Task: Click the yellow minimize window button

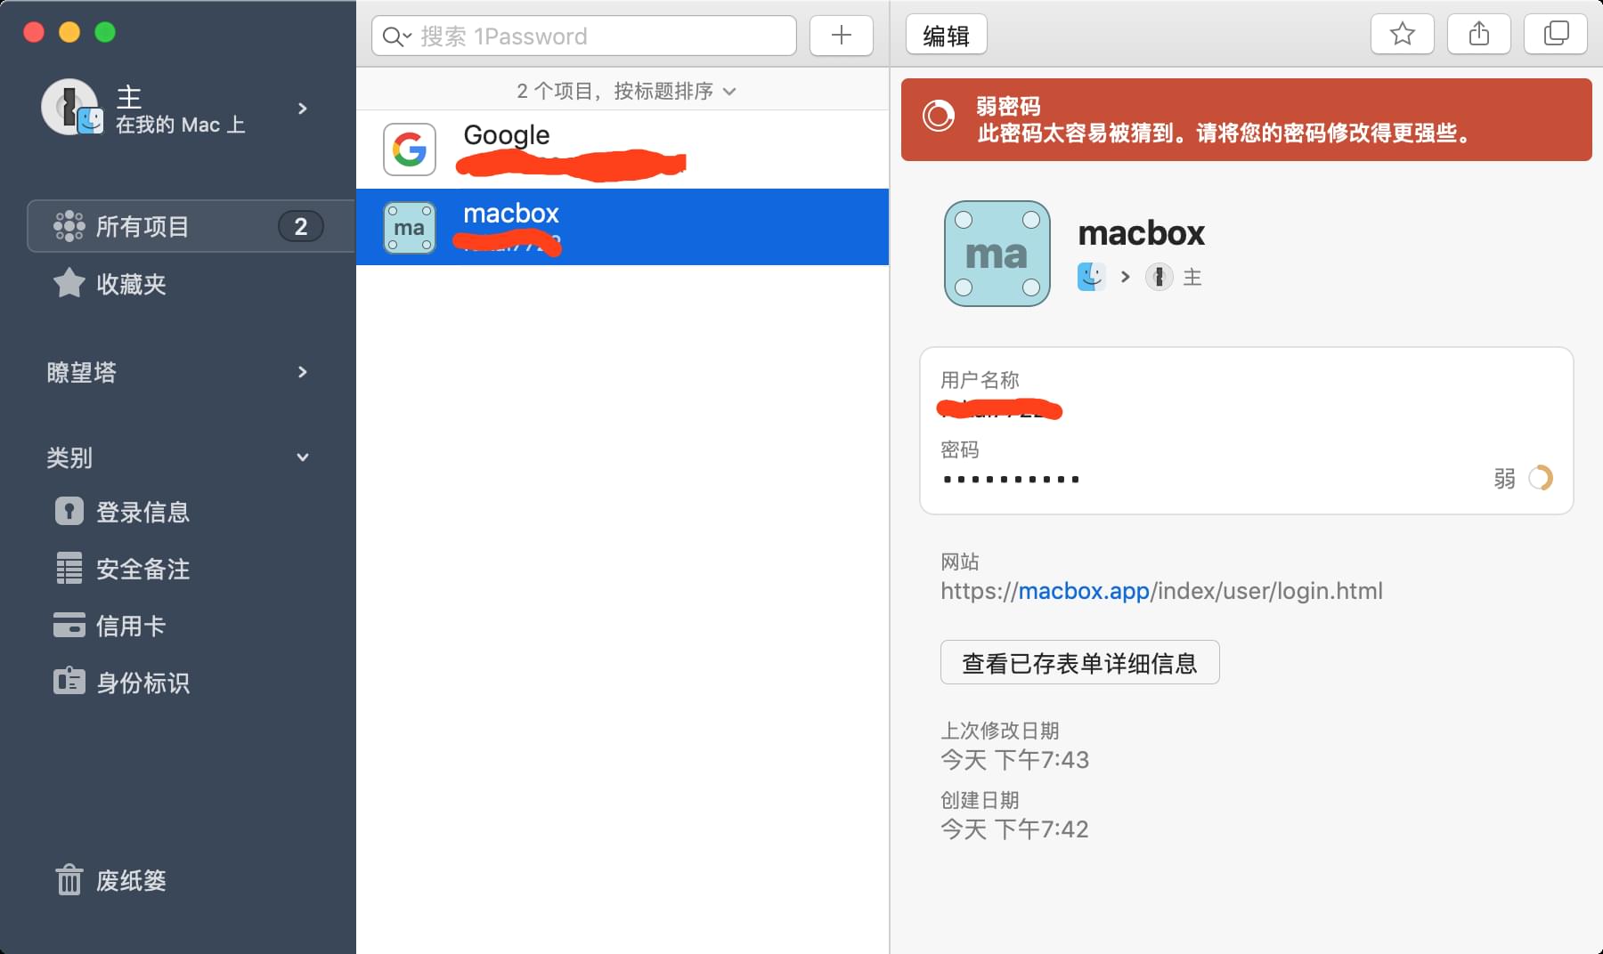Action: pyautogui.click(x=69, y=32)
